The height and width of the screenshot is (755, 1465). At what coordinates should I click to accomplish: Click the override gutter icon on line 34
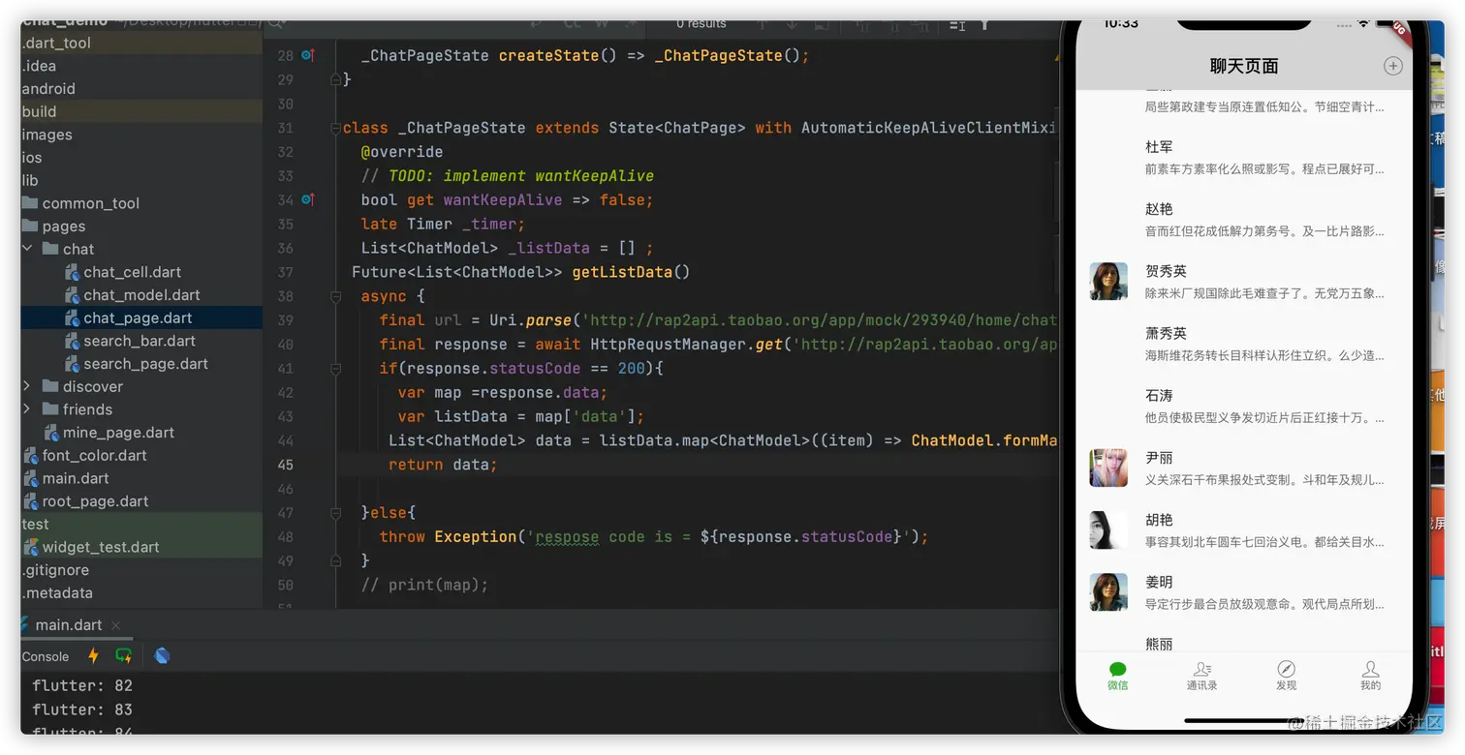point(308,199)
